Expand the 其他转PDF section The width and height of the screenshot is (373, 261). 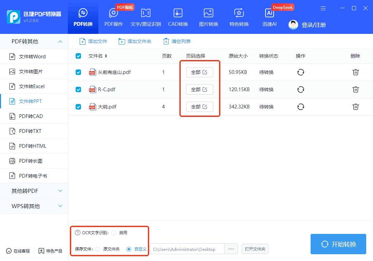pyautogui.click(x=60, y=191)
